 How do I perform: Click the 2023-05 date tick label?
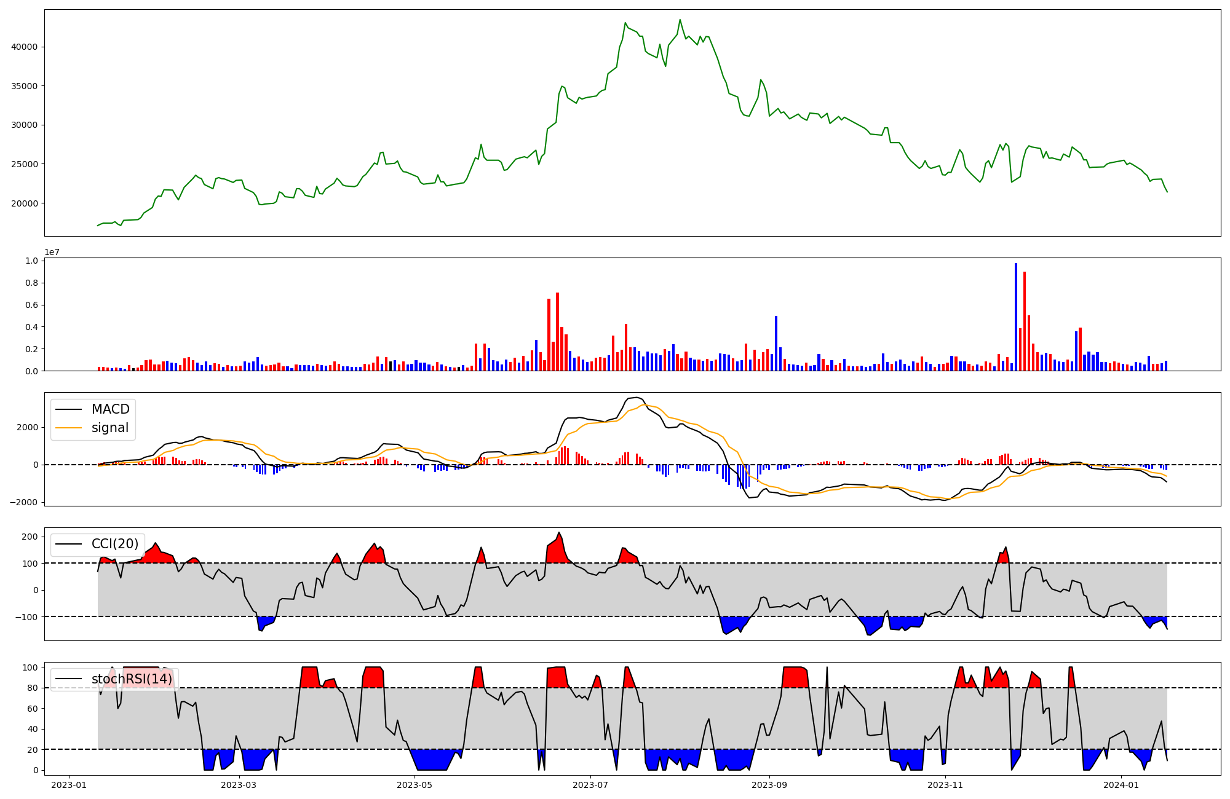click(x=415, y=785)
